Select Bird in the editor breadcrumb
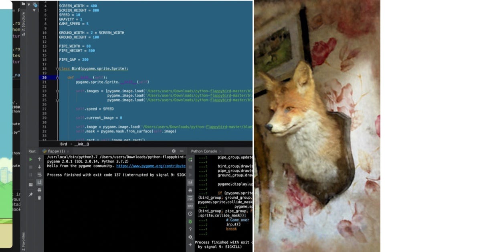 pyautogui.click(x=64, y=144)
